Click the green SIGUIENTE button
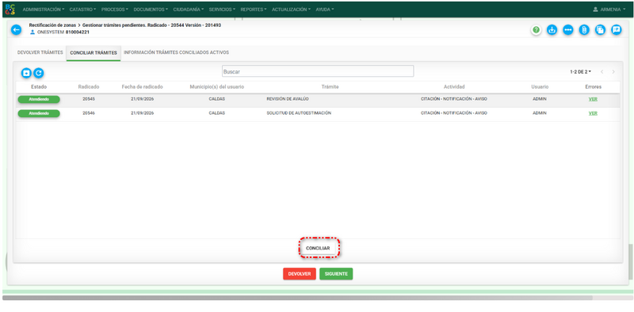The height and width of the screenshot is (312, 634). [x=336, y=274]
